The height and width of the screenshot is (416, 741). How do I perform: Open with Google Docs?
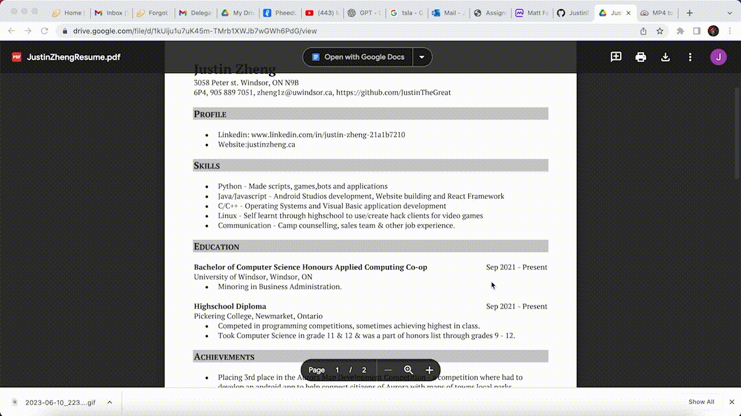coord(358,57)
